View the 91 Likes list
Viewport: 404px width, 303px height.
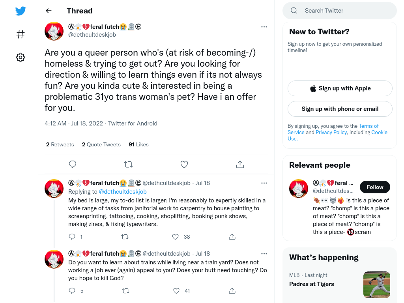point(138,144)
